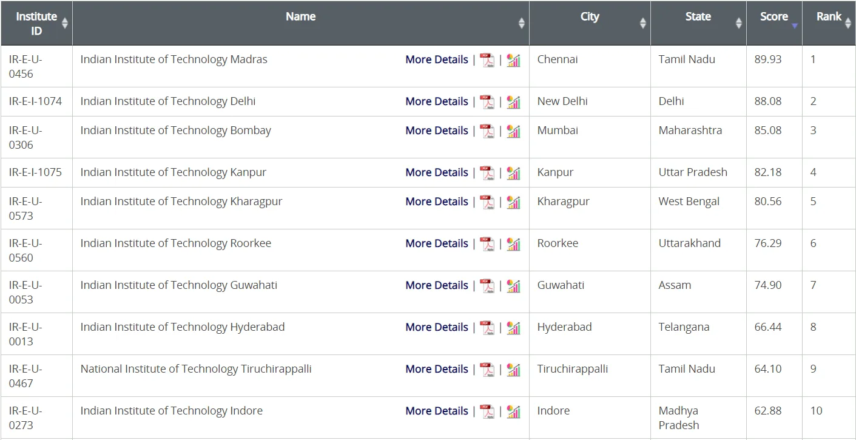Image resolution: width=856 pixels, height=440 pixels.
Task: Open More Details for NIT Tiruchirappalli
Action: (437, 369)
